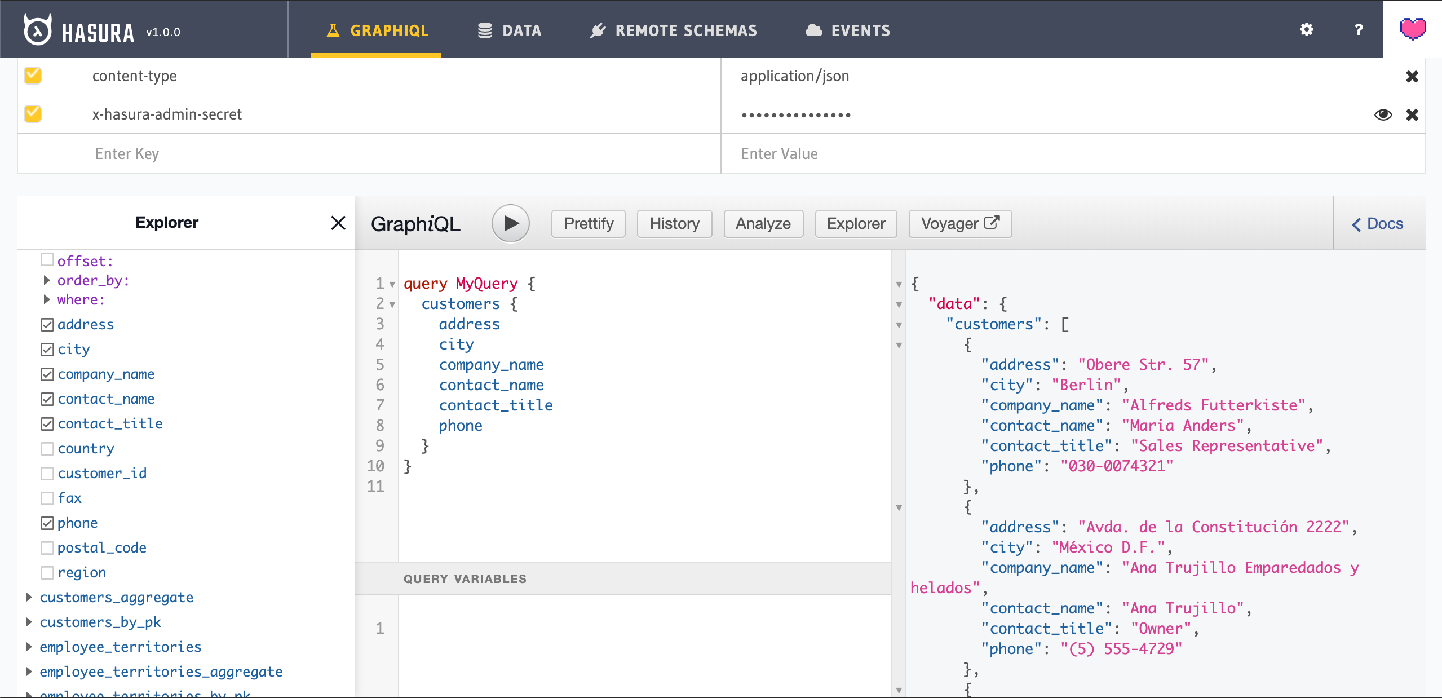Image resolution: width=1442 pixels, height=698 pixels.
Task: Open Voyager in a new window
Action: click(x=959, y=223)
